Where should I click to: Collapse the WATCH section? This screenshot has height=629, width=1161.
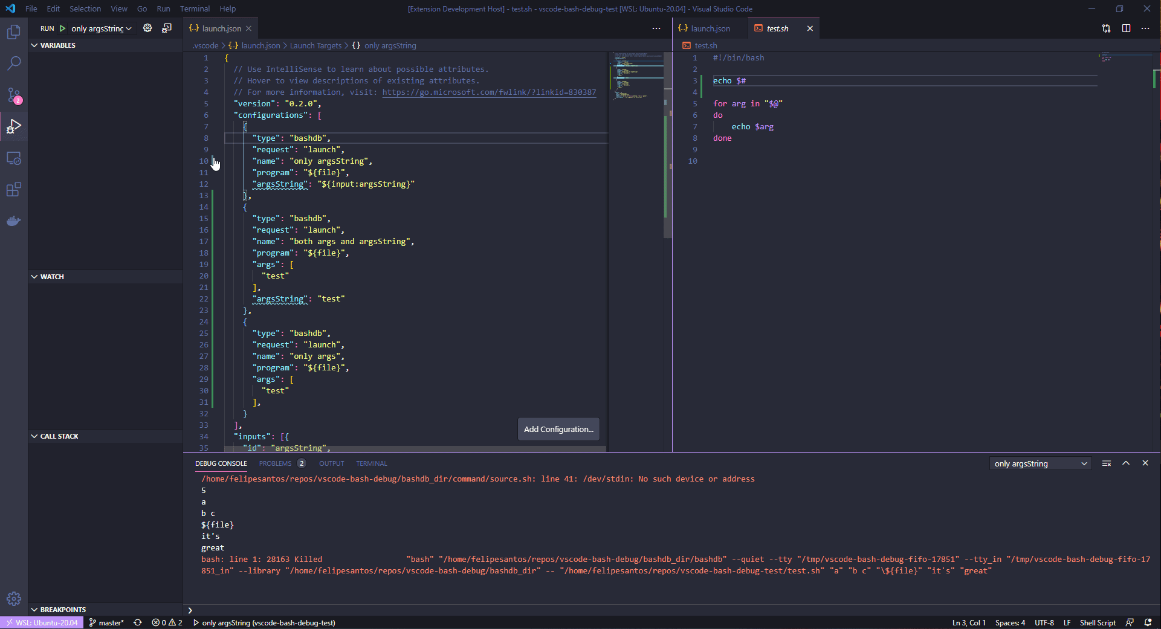[x=106, y=277]
